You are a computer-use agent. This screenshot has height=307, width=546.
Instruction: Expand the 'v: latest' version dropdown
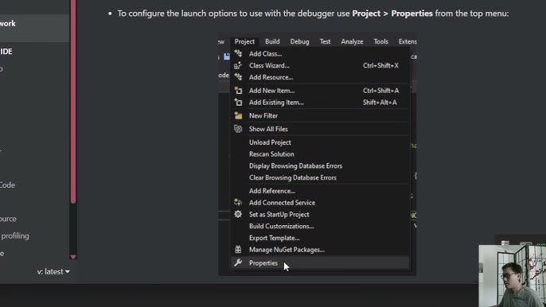tap(53, 271)
